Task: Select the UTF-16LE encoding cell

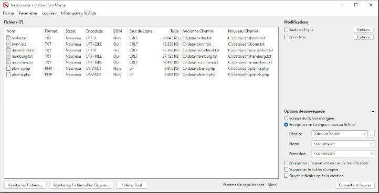Action: pos(94,56)
